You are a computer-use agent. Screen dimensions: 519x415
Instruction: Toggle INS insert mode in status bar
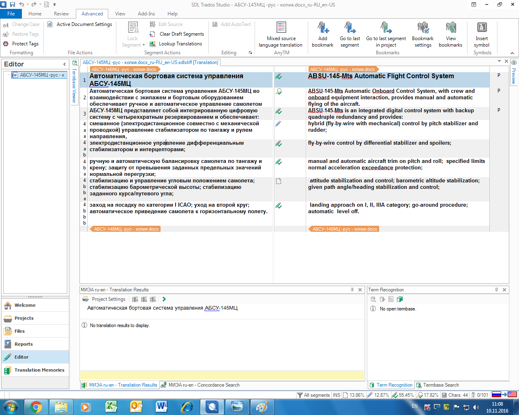[x=337, y=395]
